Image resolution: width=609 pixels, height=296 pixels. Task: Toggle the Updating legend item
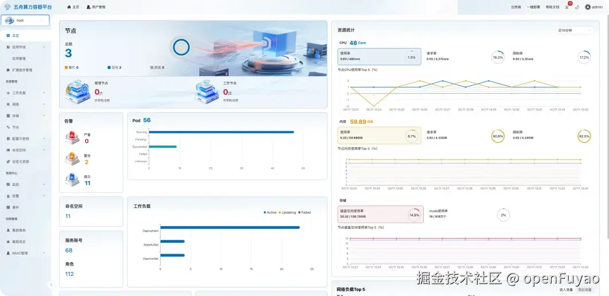(287, 212)
